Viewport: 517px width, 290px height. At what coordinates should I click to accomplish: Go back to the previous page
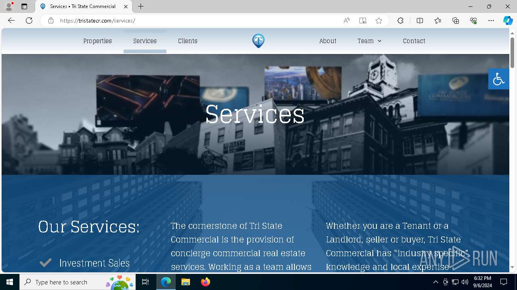11,21
